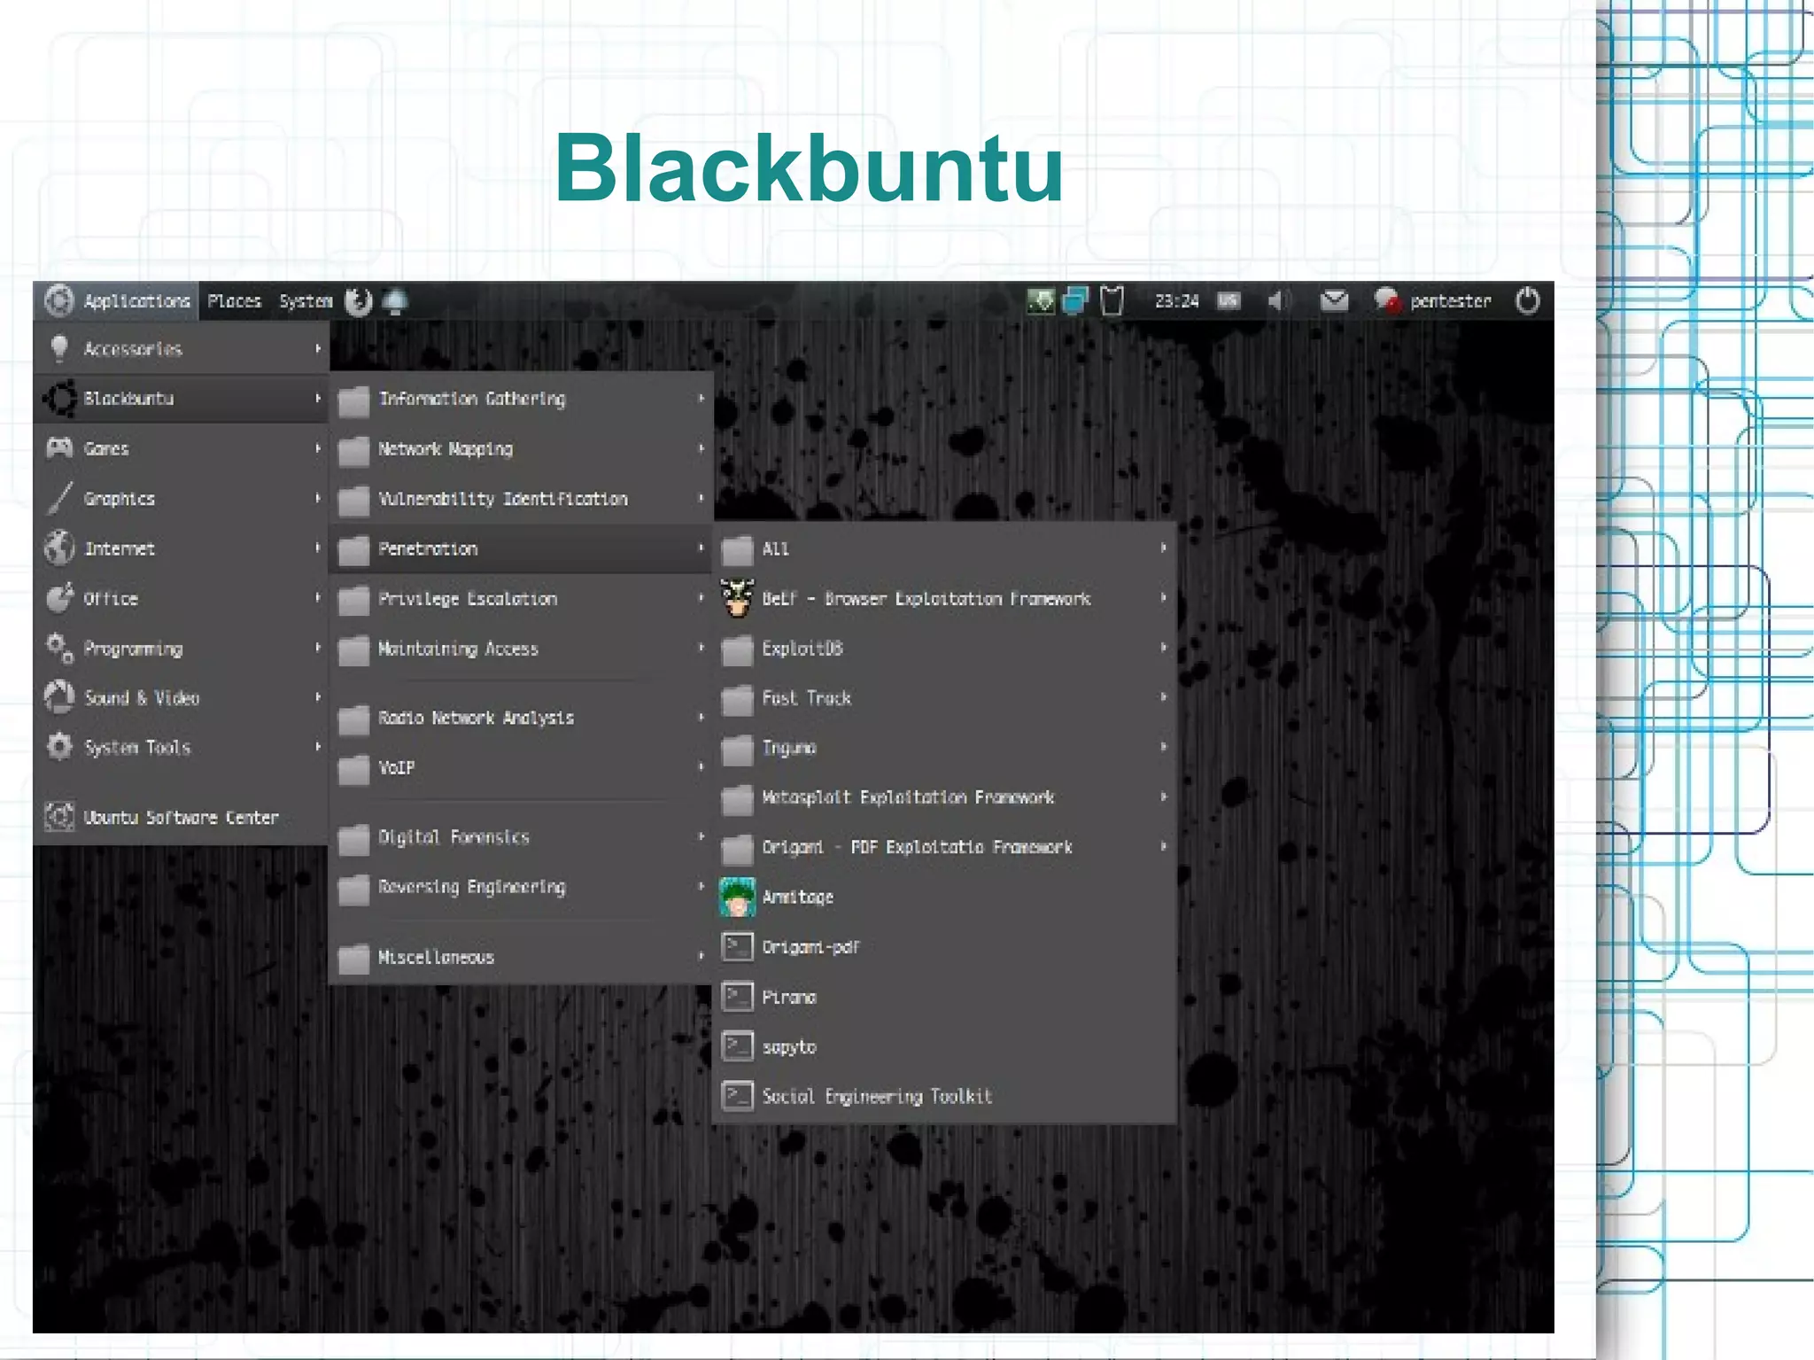
Task: Click the Reversing Engineering folder icon
Action: coord(353,888)
